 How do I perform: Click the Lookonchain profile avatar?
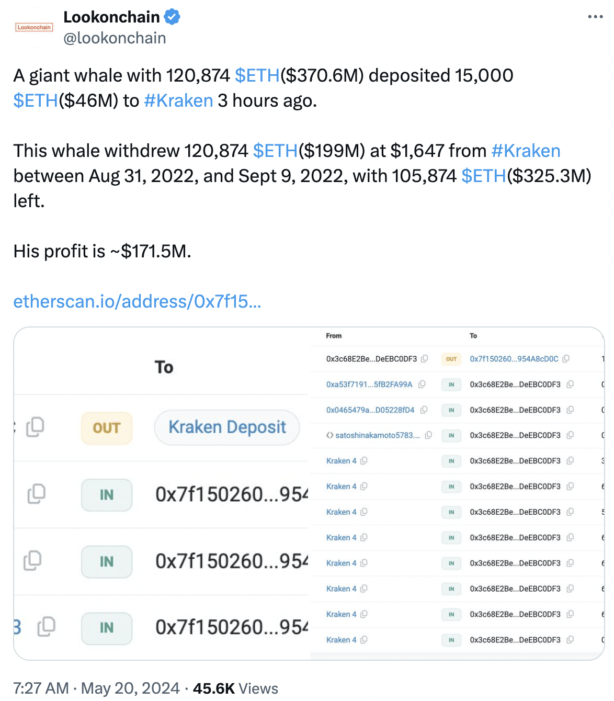(33, 26)
